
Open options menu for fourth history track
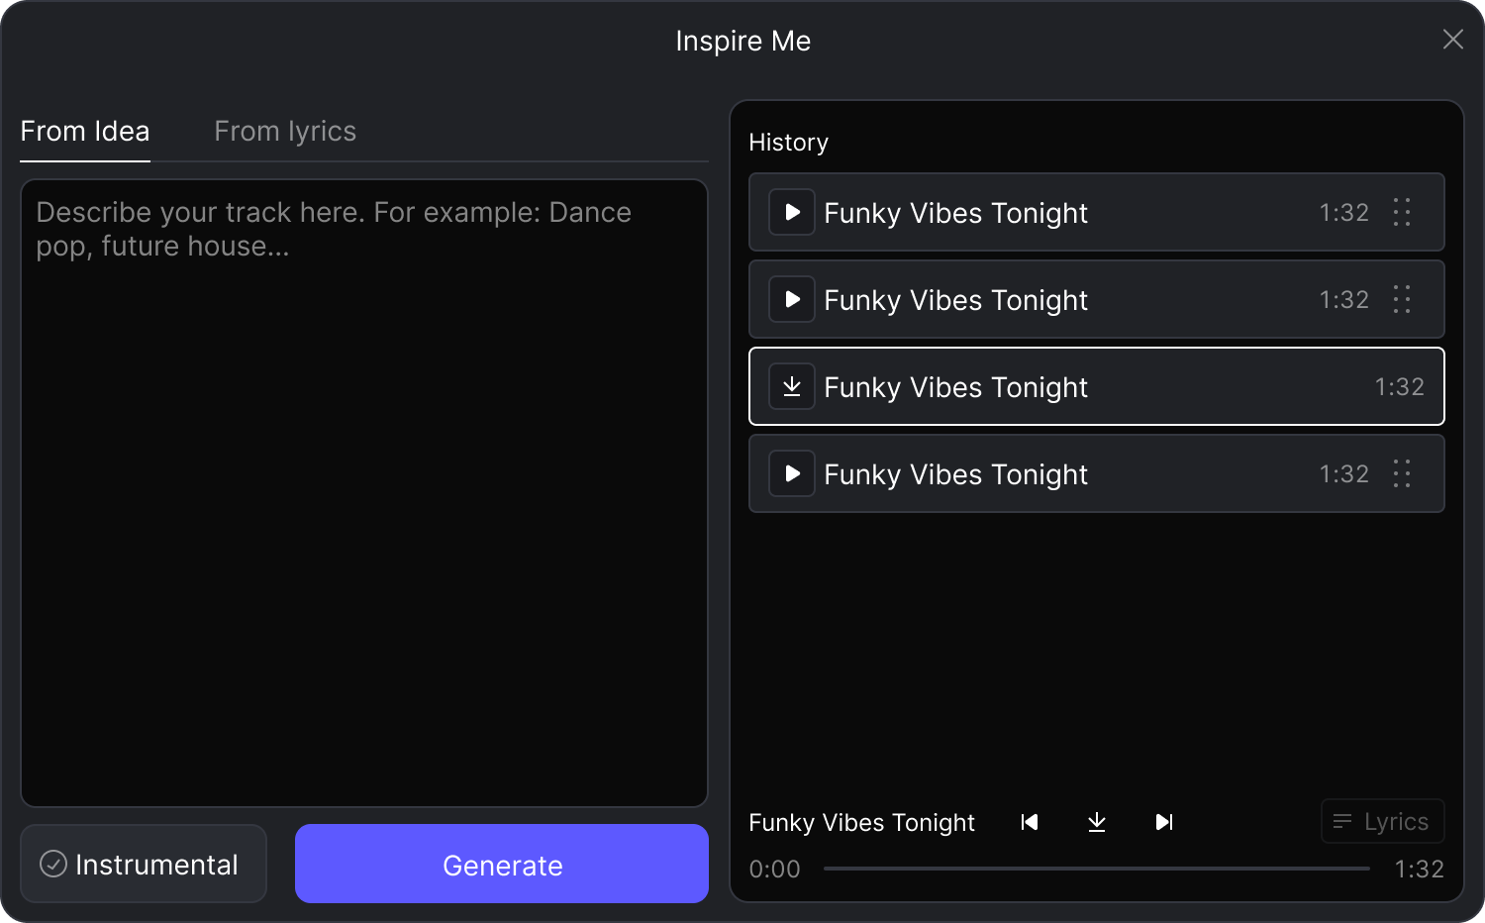1402,473
